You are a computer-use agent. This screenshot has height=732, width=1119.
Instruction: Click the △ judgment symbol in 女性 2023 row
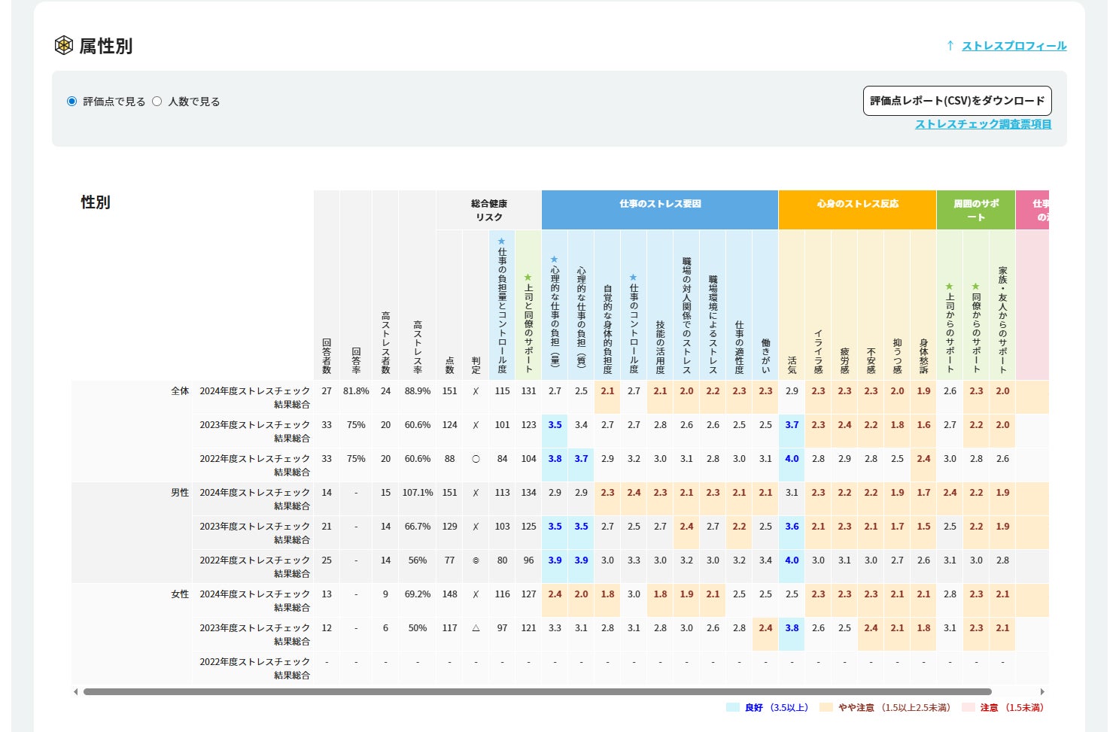coord(476,628)
